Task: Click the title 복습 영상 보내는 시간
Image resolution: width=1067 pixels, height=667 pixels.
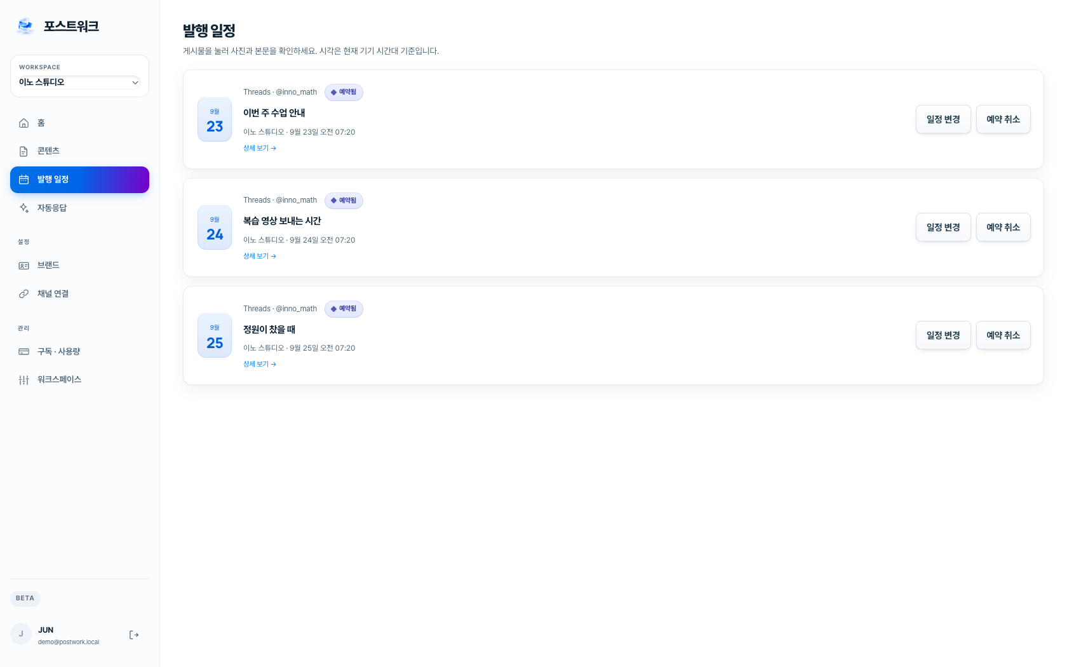Action: click(x=282, y=221)
